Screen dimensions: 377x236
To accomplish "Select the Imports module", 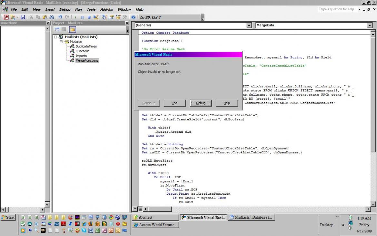I will (81, 56).
